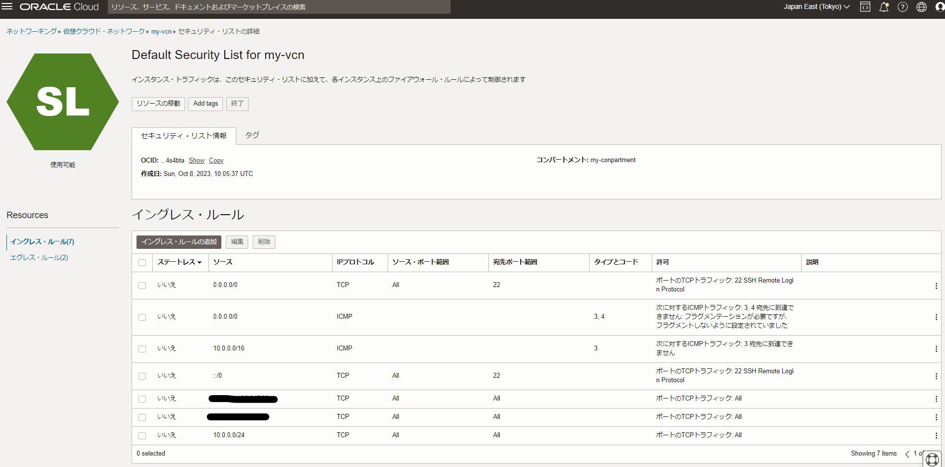Click the IPプロトコル column header
The image size is (945, 467).
click(x=355, y=262)
